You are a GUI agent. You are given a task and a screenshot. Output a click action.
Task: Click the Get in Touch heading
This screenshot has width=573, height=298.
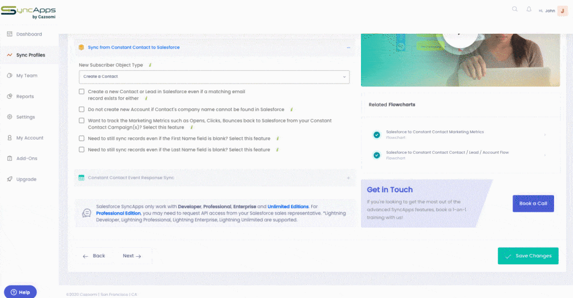(x=390, y=190)
